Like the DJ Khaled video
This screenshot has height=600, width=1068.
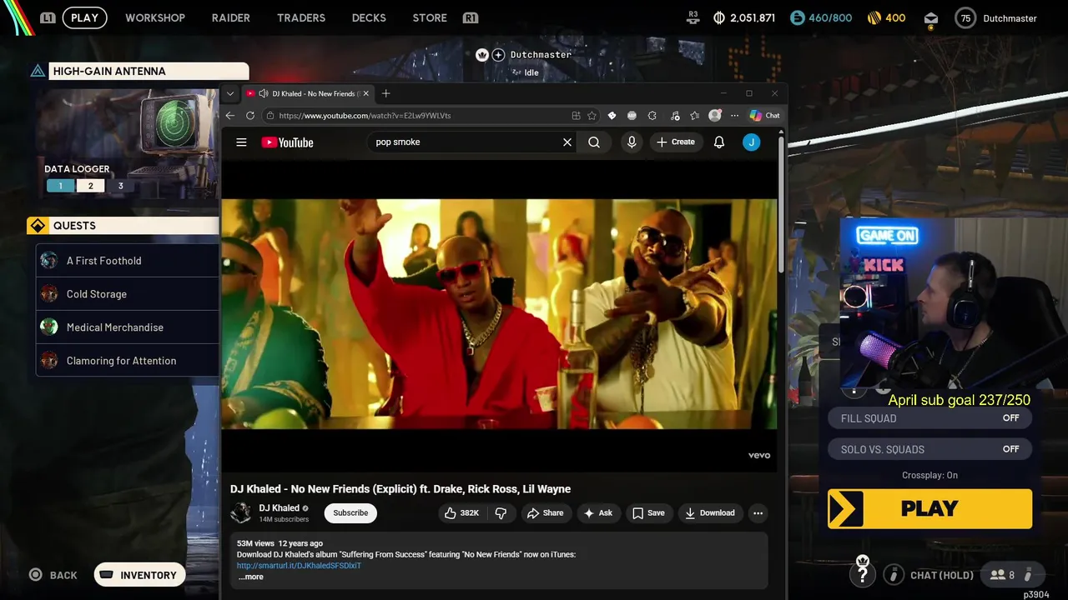[x=461, y=513]
